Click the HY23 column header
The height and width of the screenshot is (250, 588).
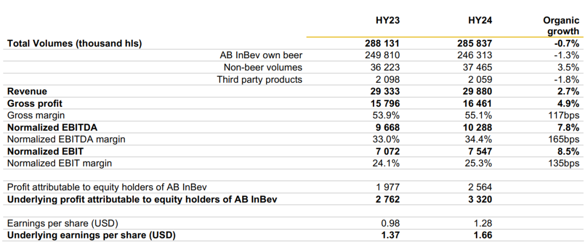[x=387, y=21]
